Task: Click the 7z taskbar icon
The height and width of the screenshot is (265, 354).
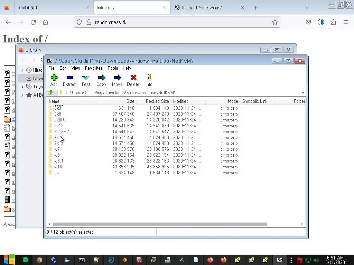Action: coord(279,260)
